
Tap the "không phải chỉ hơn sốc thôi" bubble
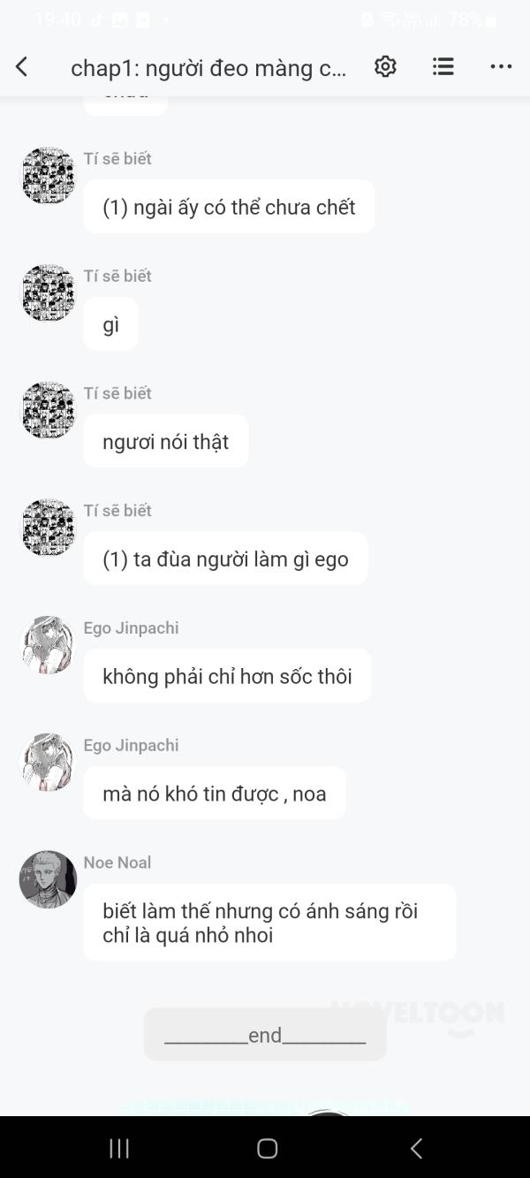(x=227, y=676)
